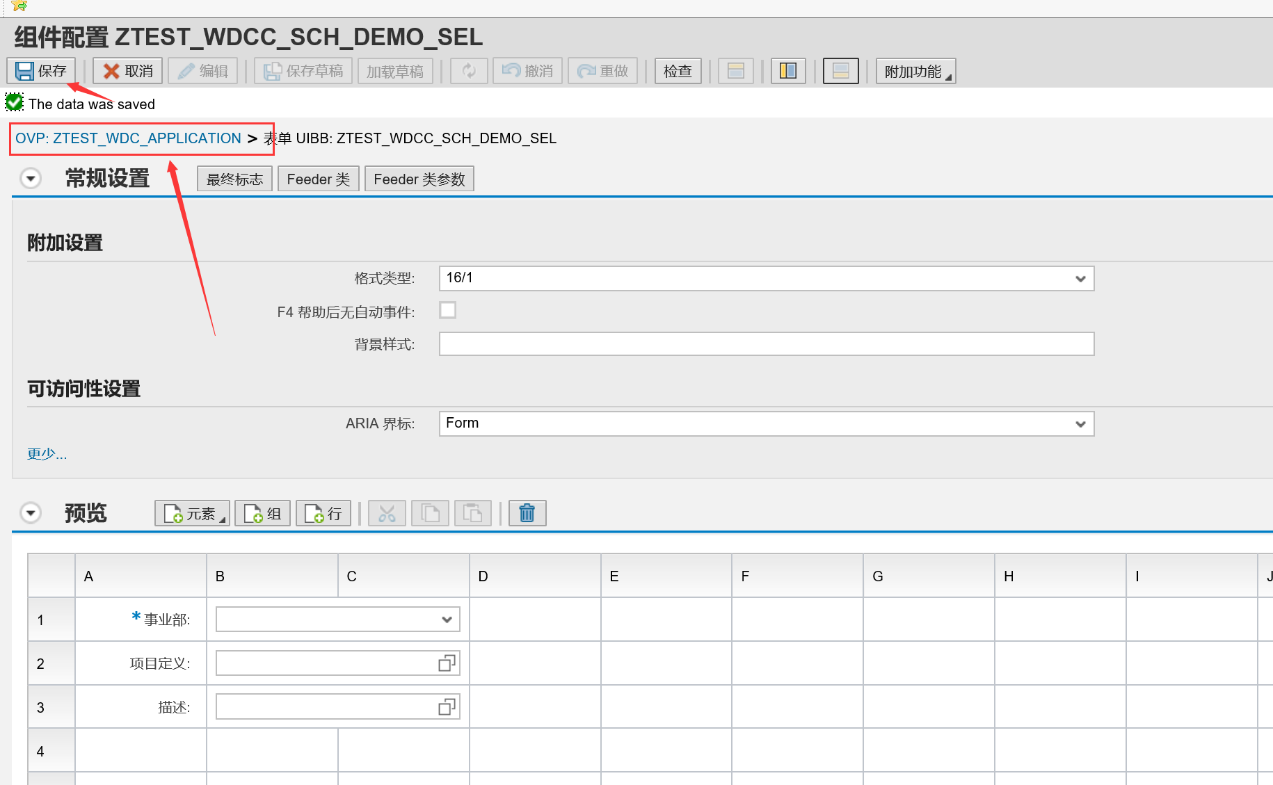Open OVP: ZTEST_WDC_APPLICATION breadcrumb link

(128, 138)
